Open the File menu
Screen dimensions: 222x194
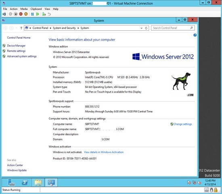click(5, 9)
